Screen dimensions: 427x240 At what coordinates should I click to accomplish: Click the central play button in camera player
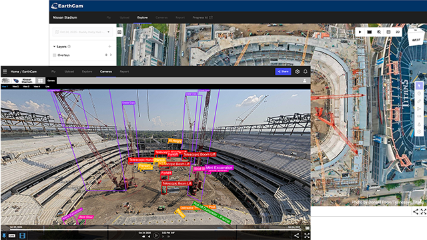pos(156,235)
